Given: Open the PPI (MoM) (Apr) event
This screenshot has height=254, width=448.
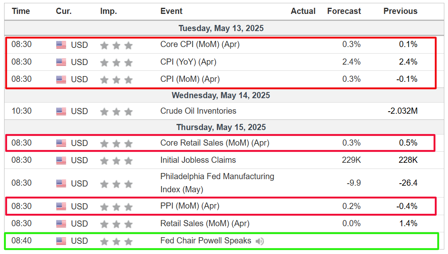Looking at the screenshot, I should tap(190, 206).
